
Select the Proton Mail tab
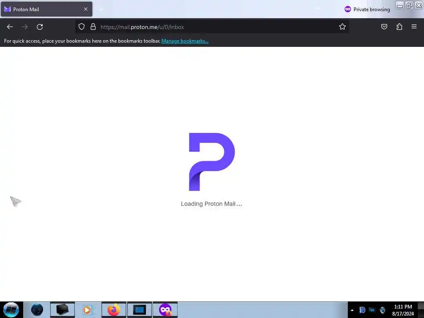pyautogui.click(x=46, y=9)
